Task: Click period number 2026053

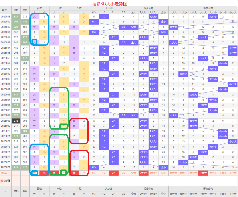Action: 6,43
